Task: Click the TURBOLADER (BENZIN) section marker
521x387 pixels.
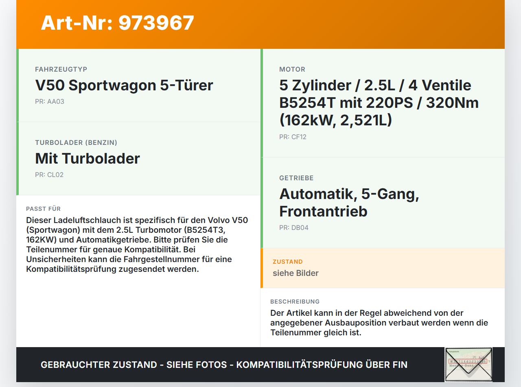Action: pyautogui.click(x=18, y=158)
